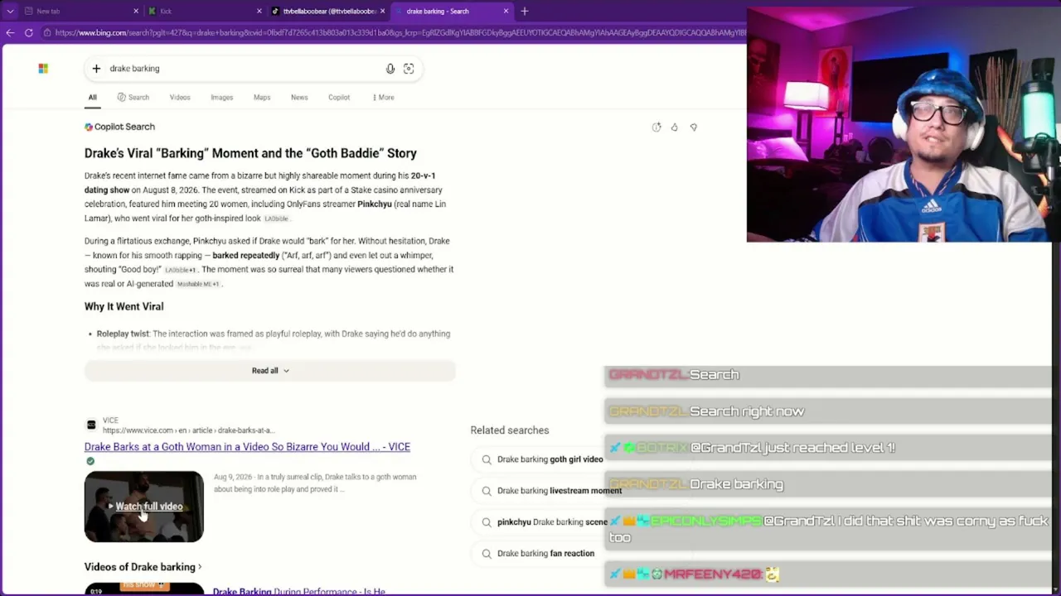The height and width of the screenshot is (596, 1061).
Task: Open the Mashable ME +1 citation
Action: (198, 284)
